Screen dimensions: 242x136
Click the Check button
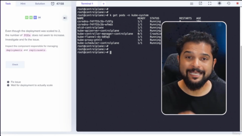(x=15, y=65)
